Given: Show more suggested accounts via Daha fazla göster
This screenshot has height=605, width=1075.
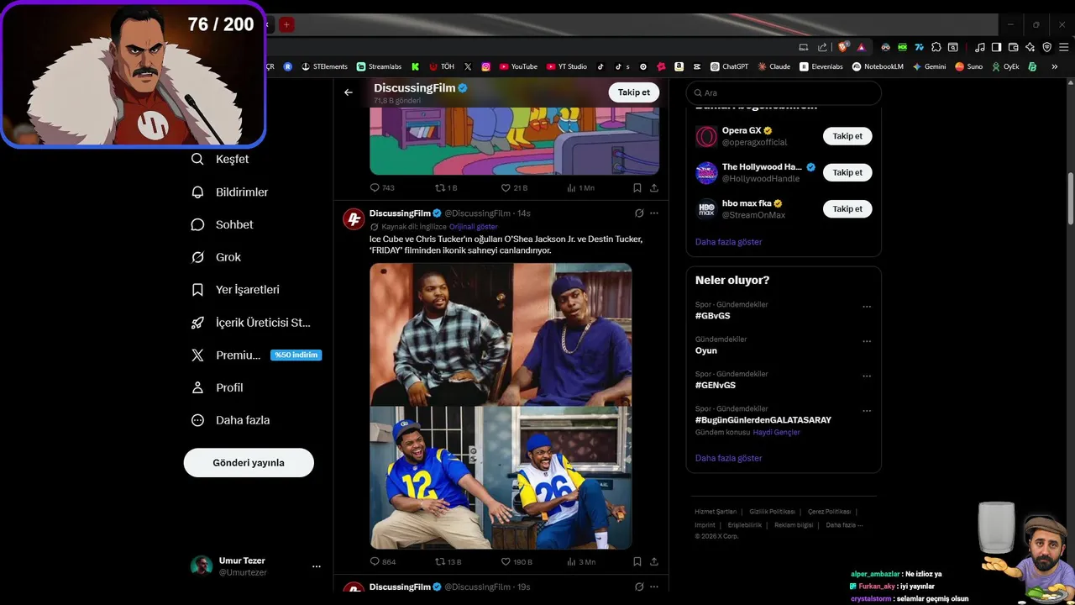Looking at the screenshot, I should point(728,242).
